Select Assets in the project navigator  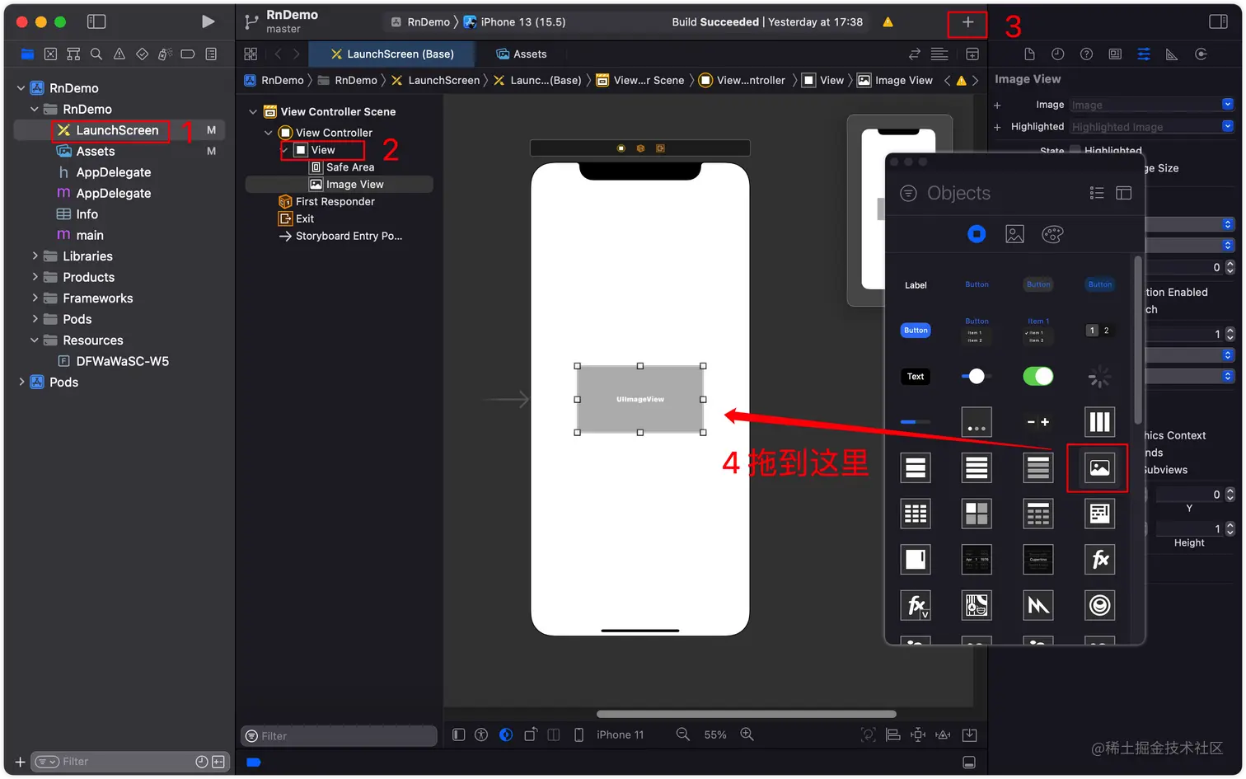point(96,152)
